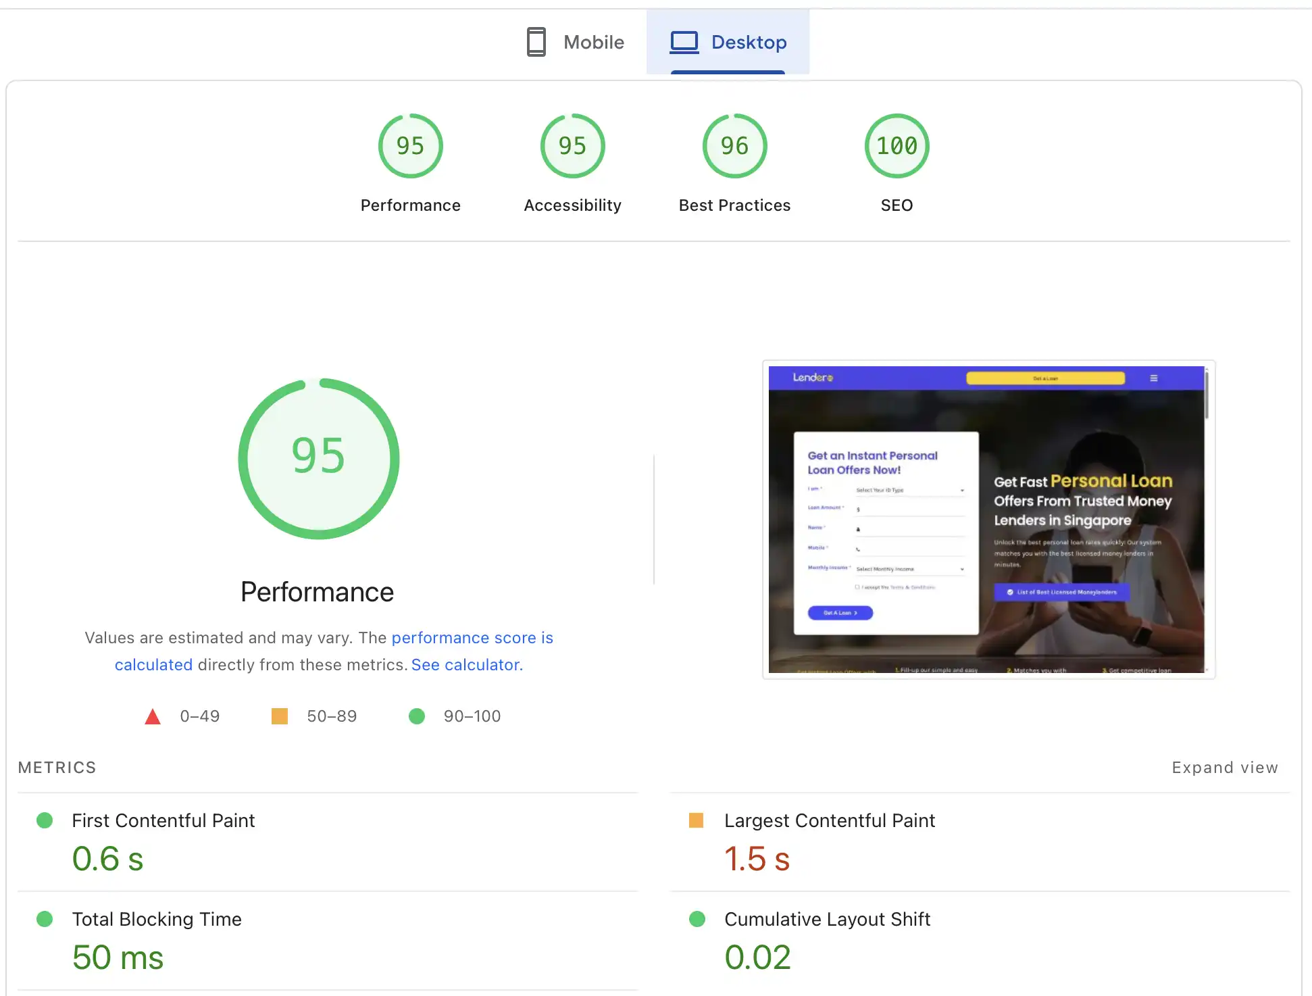1312x996 pixels.
Task: Click the SEO 100 score gauge
Action: point(897,146)
